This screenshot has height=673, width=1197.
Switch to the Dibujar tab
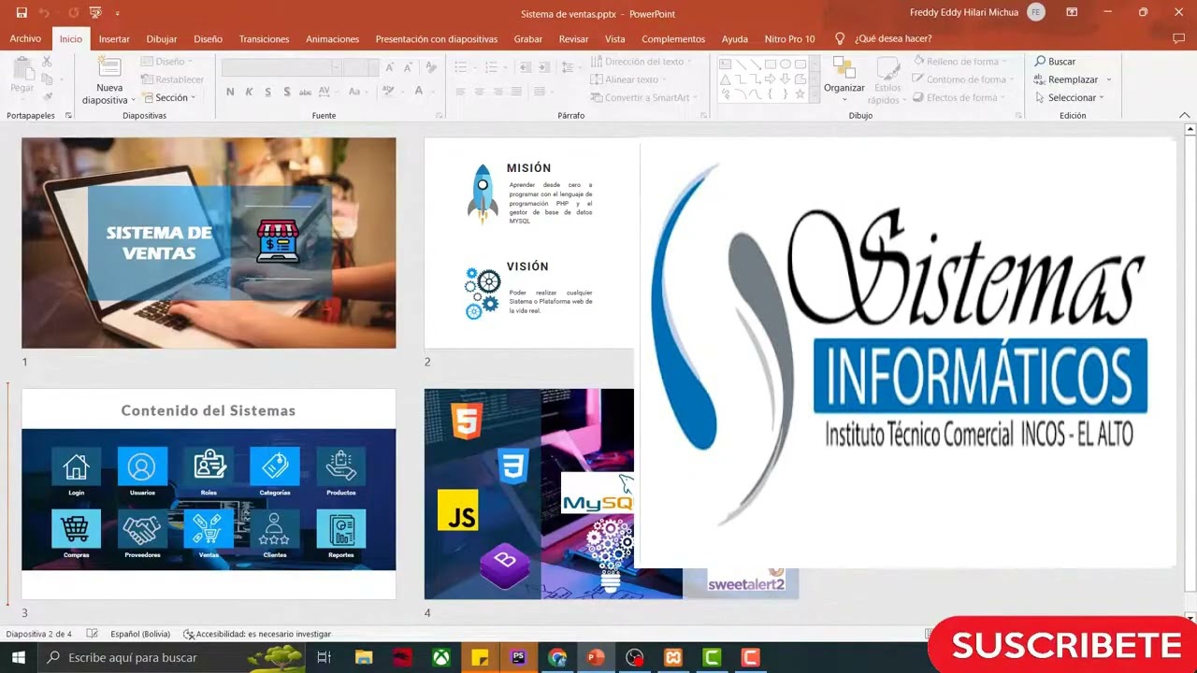click(161, 39)
